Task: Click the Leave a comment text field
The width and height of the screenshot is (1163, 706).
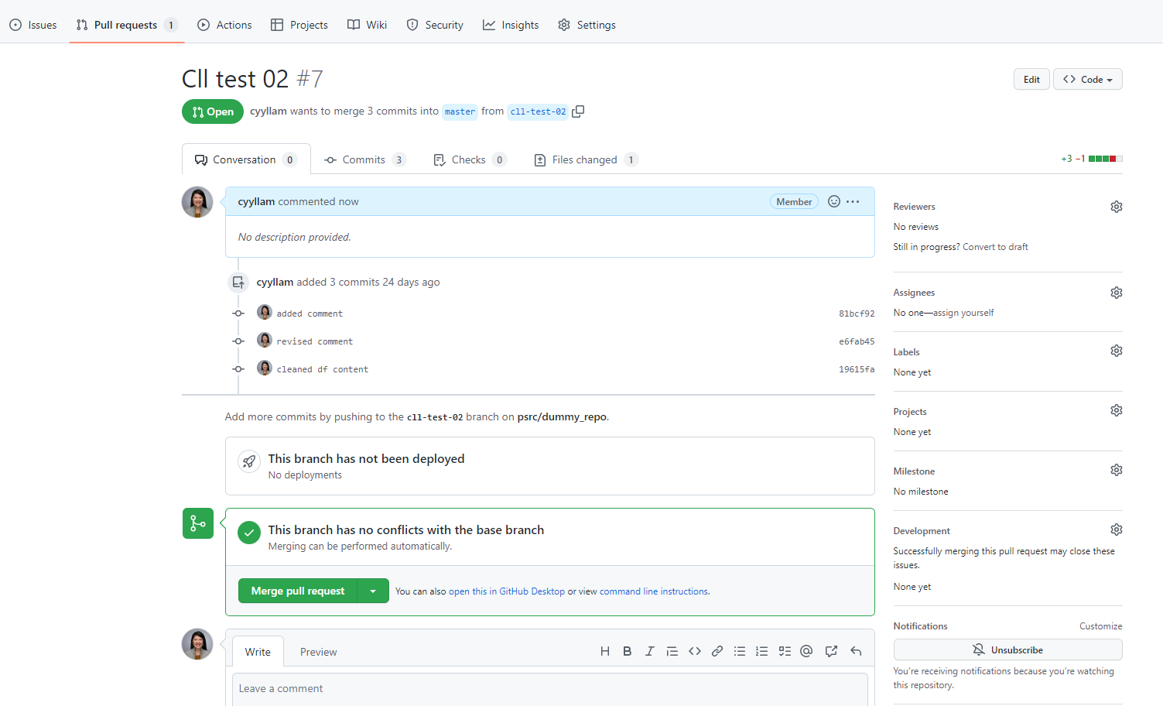Action: (549, 689)
